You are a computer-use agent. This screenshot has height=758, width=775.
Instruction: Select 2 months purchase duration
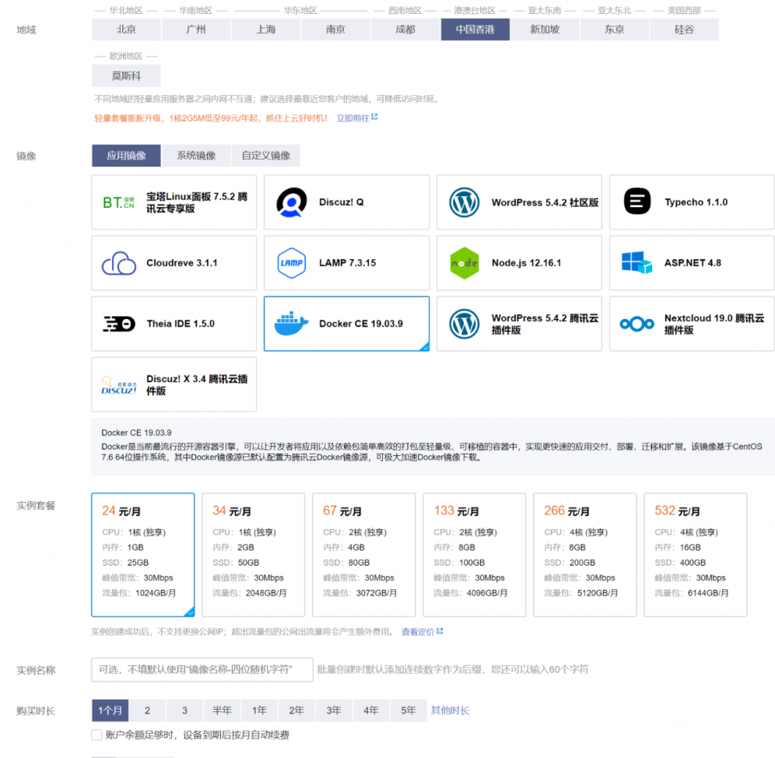147,711
